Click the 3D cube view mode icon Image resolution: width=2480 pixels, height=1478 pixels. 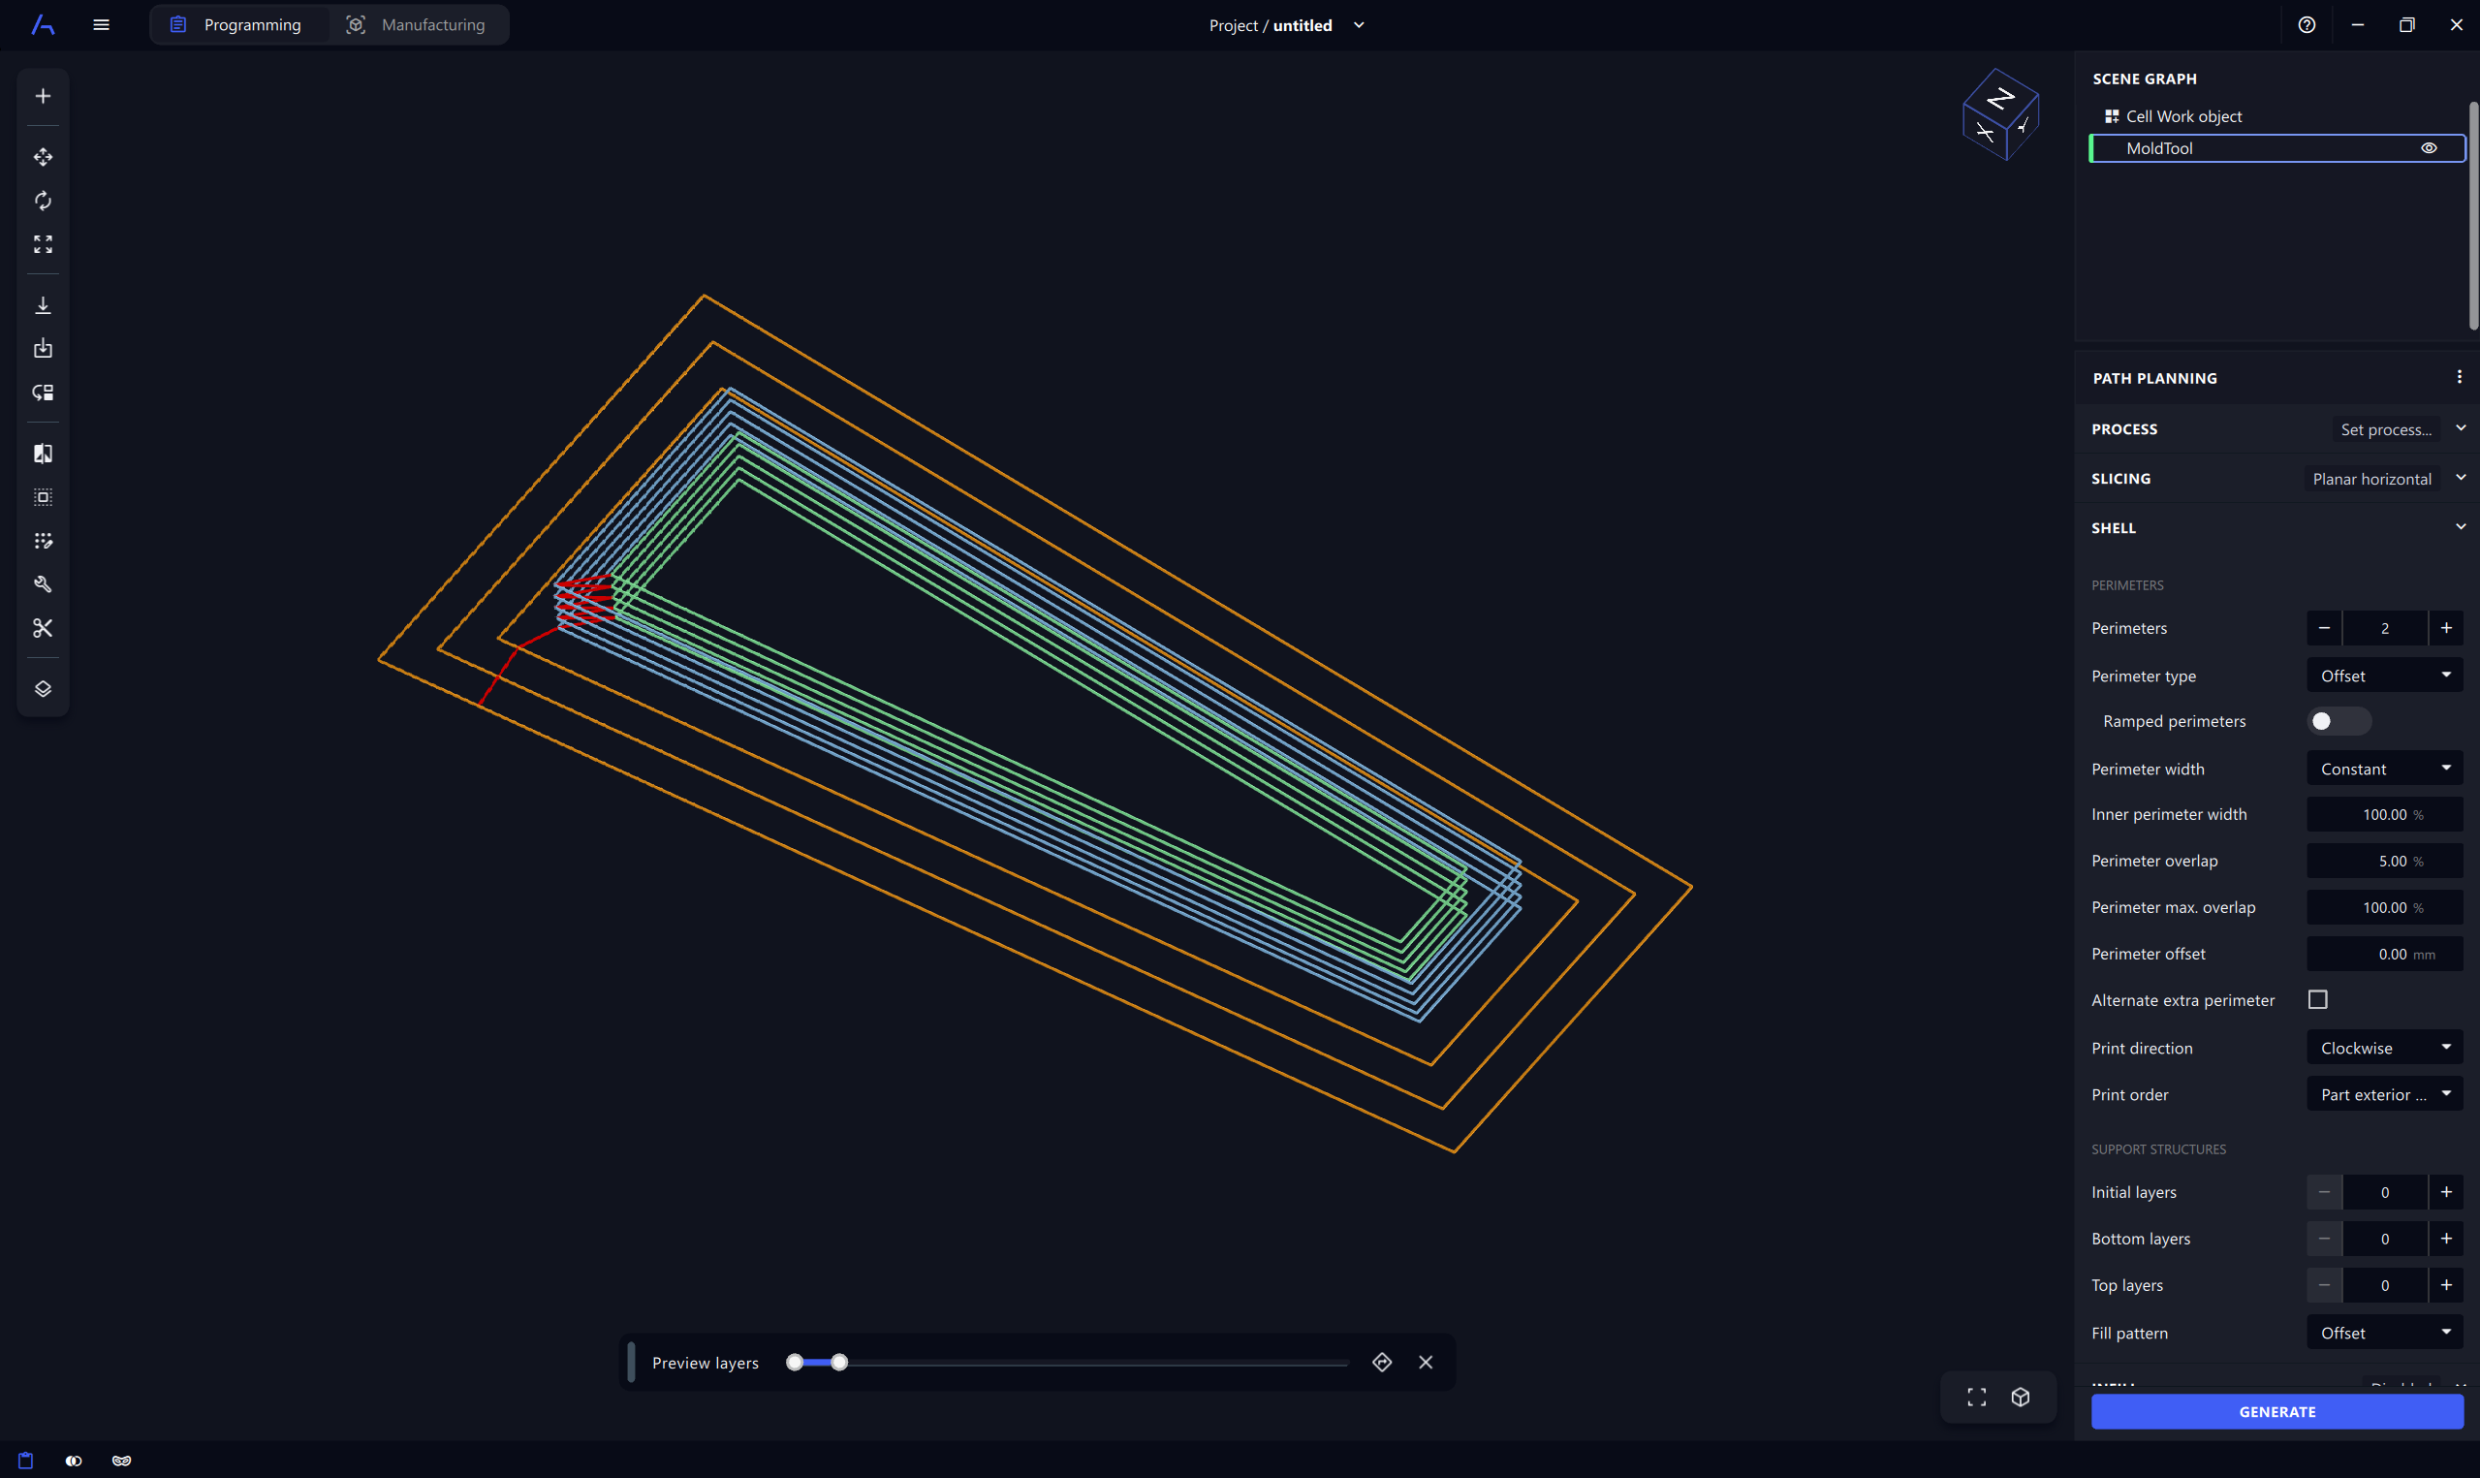coord(2020,1398)
